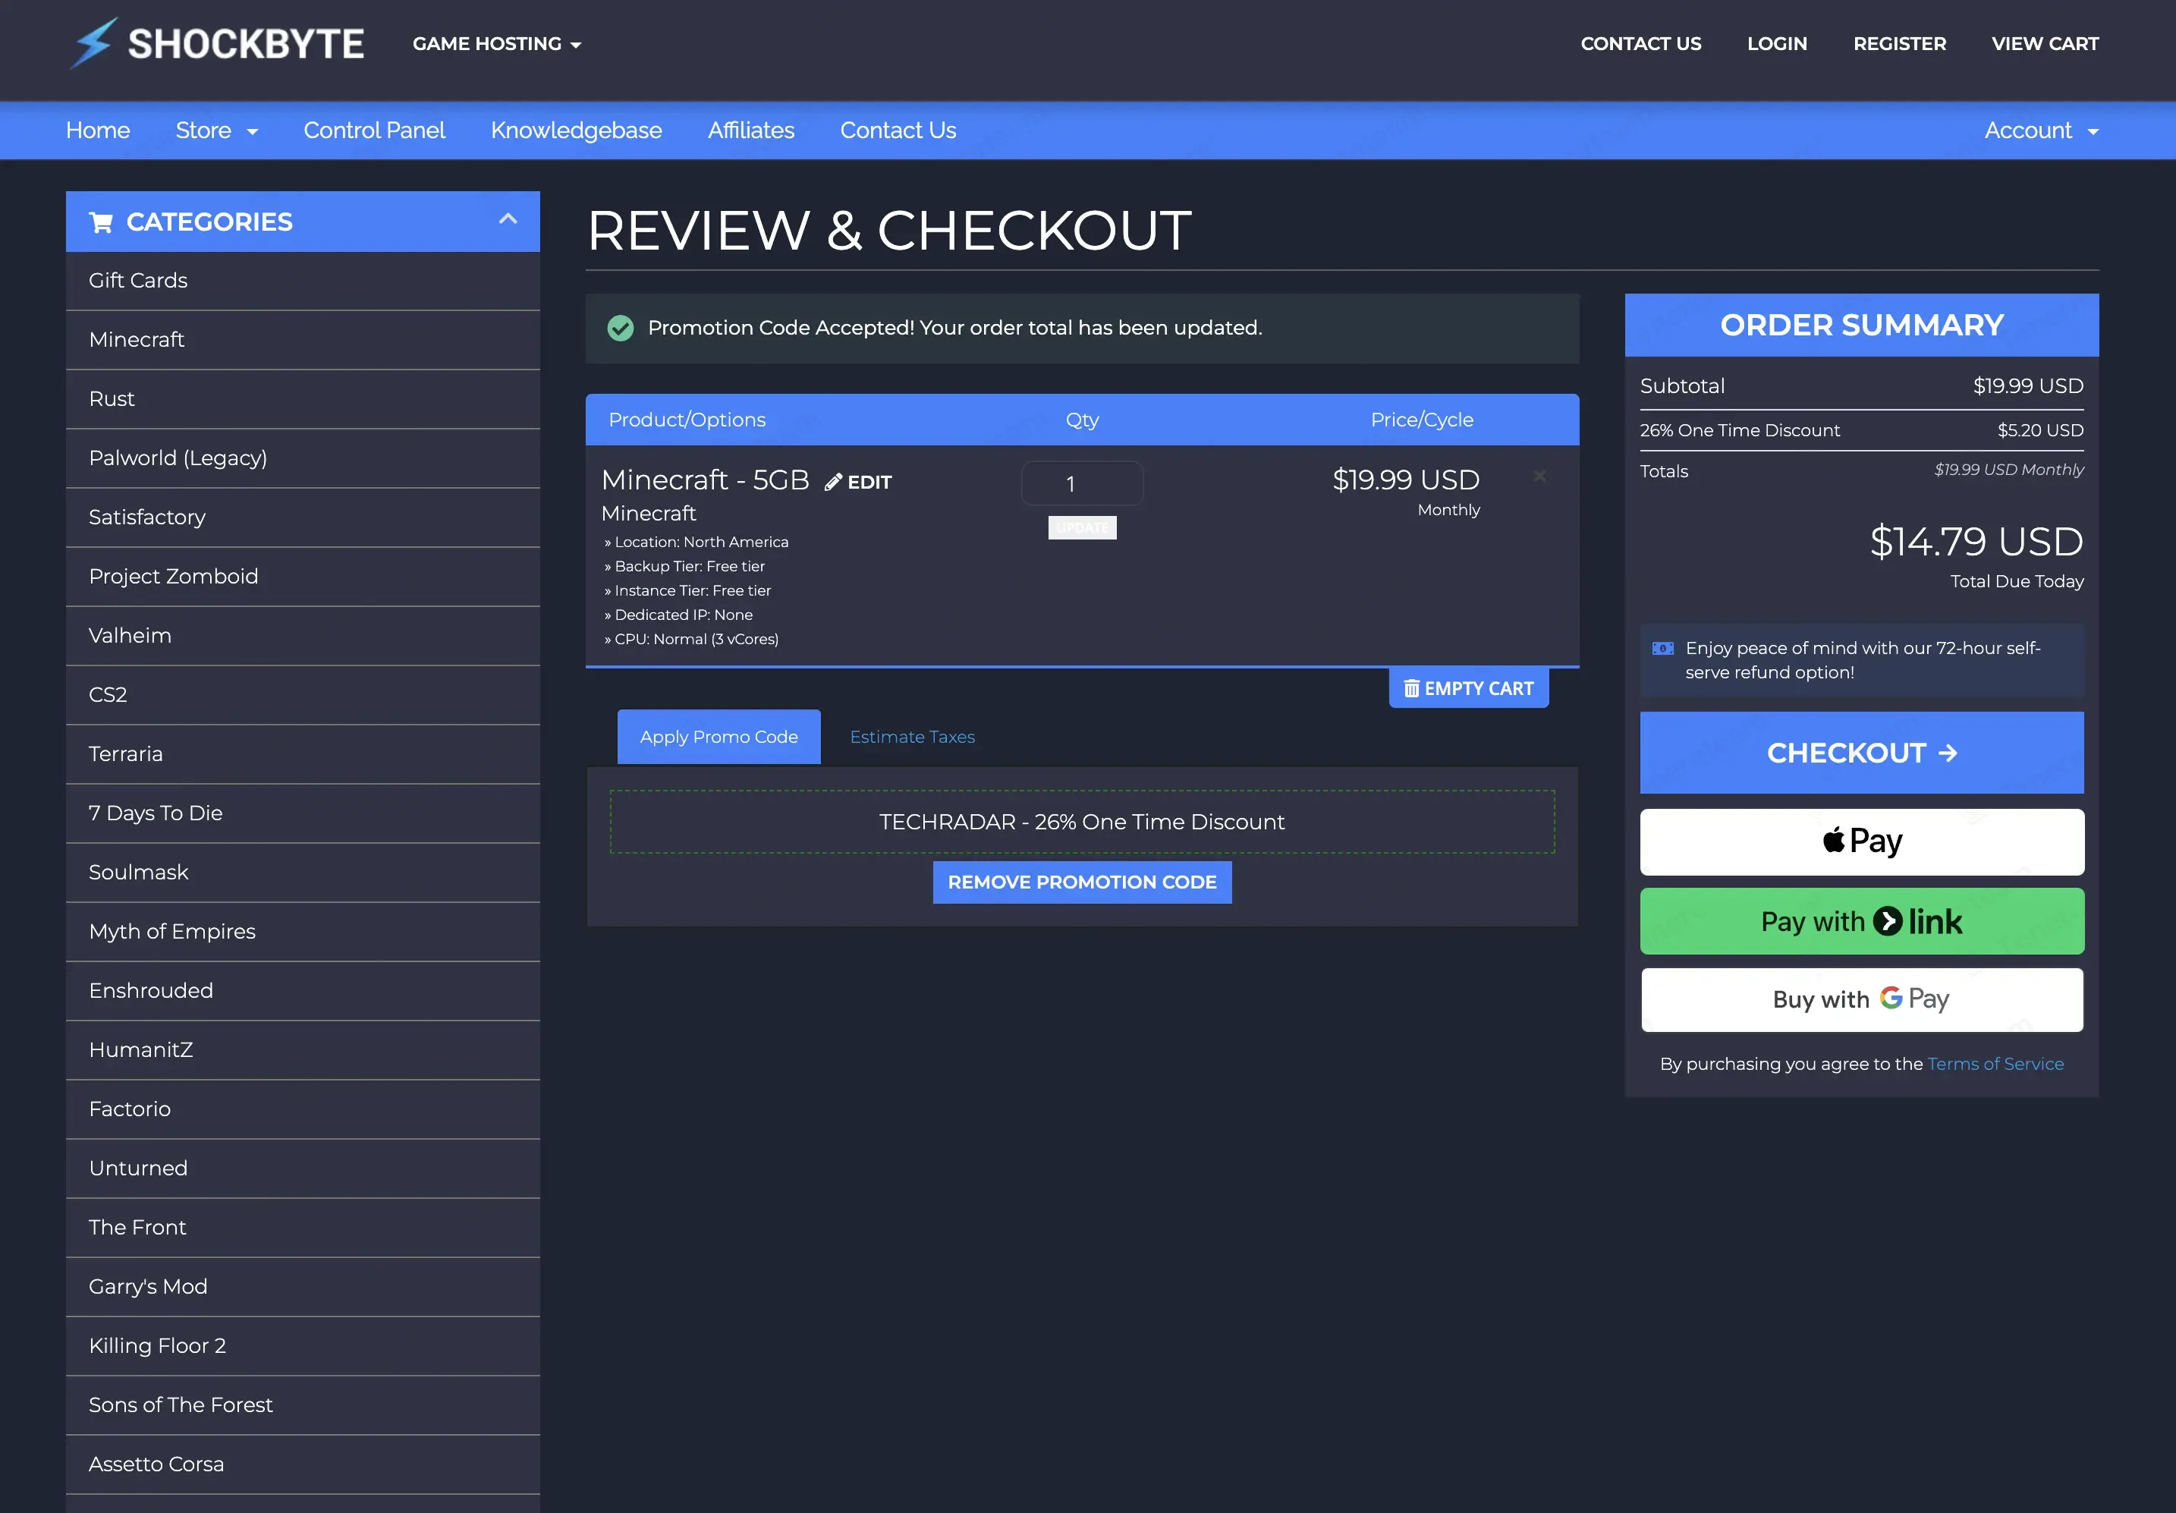Screen dimensions: 2176x1513
Task: Click the LOGIN link
Action: [x=1777, y=43]
